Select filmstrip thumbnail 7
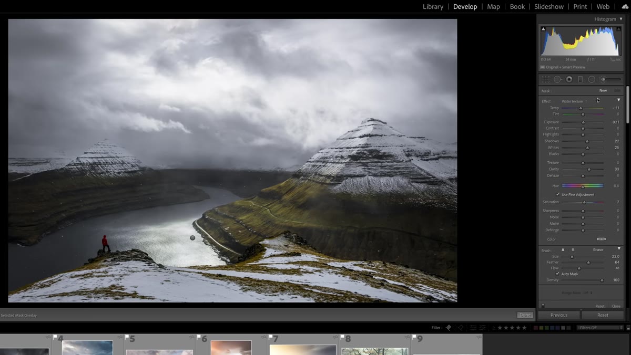Image resolution: width=631 pixels, height=355 pixels. [x=303, y=350]
